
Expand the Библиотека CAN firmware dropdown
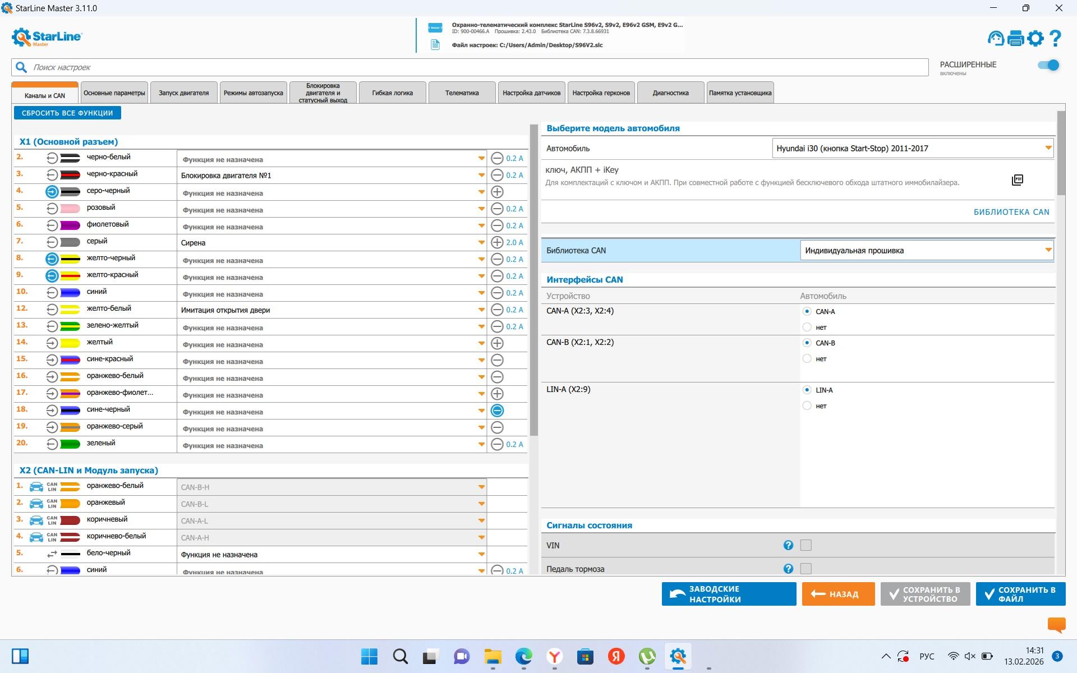click(x=1048, y=250)
